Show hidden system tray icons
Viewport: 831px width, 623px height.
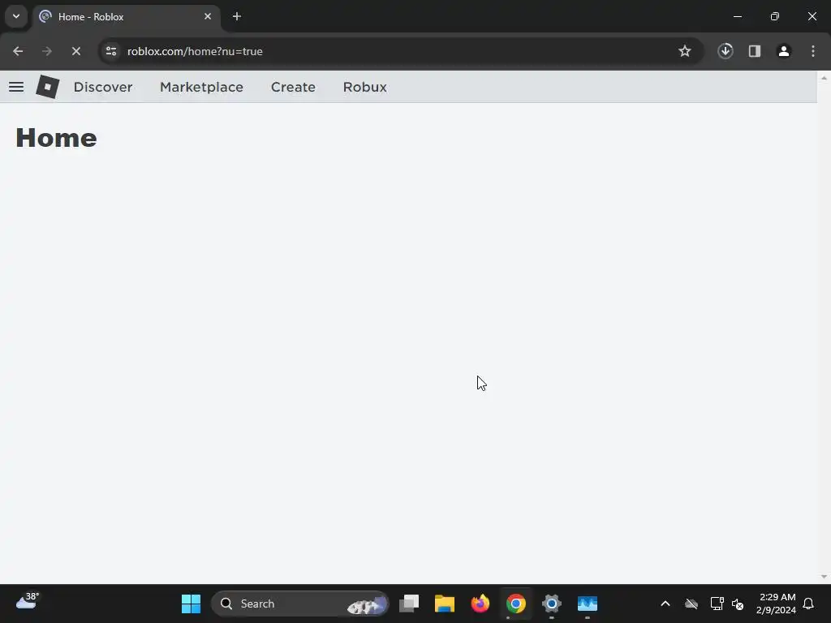665,604
